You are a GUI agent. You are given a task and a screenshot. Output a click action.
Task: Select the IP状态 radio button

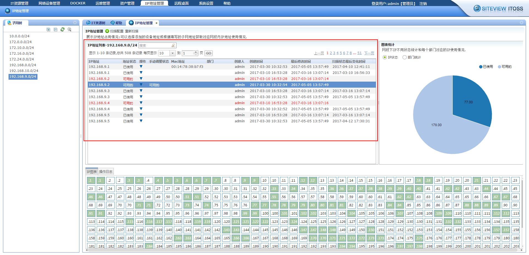(385, 57)
